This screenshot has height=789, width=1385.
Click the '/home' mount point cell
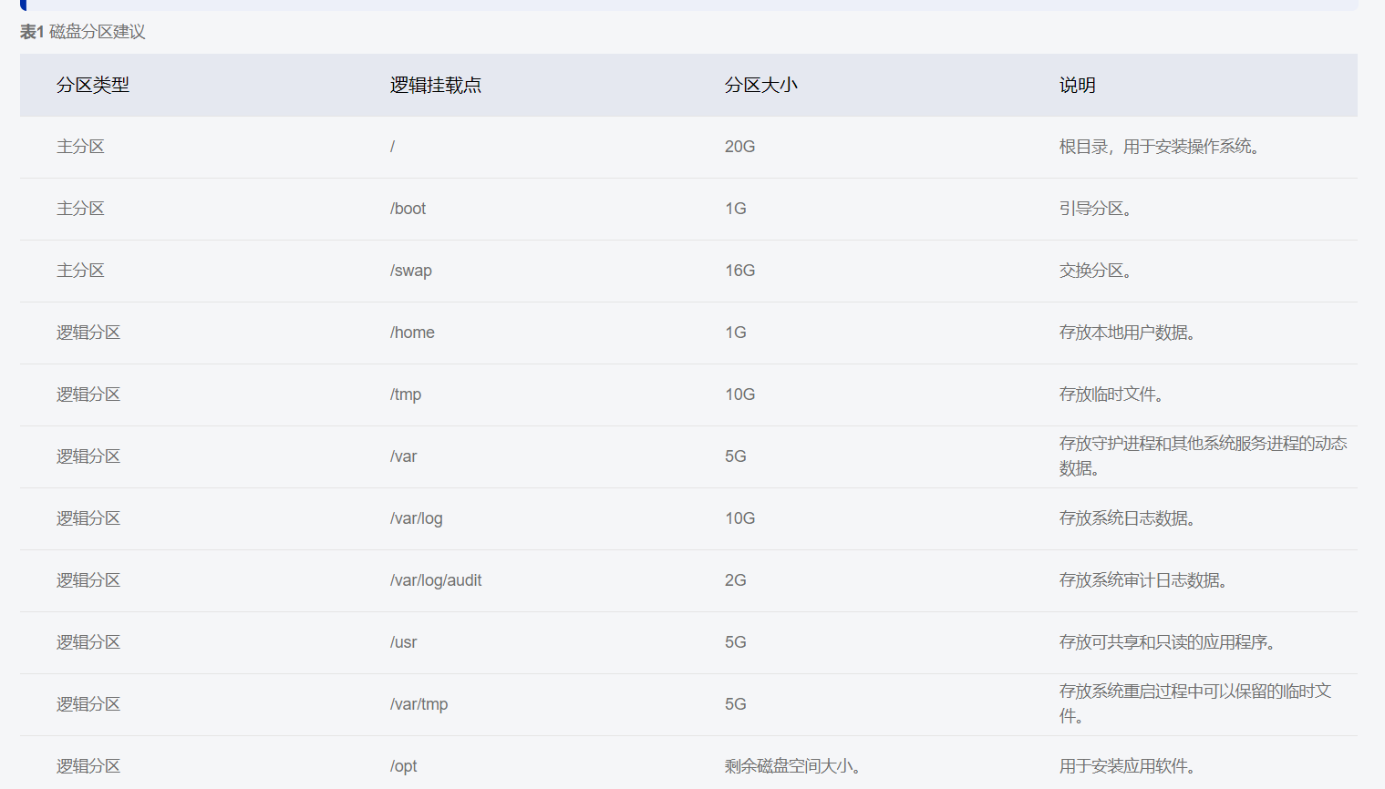coord(412,333)
